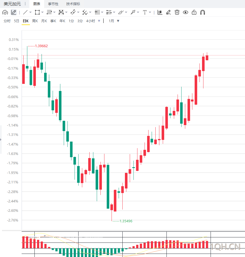Click the -0.01% axis label
The width and height of the screenshot is (245, 257).
(x=13, y=59)
